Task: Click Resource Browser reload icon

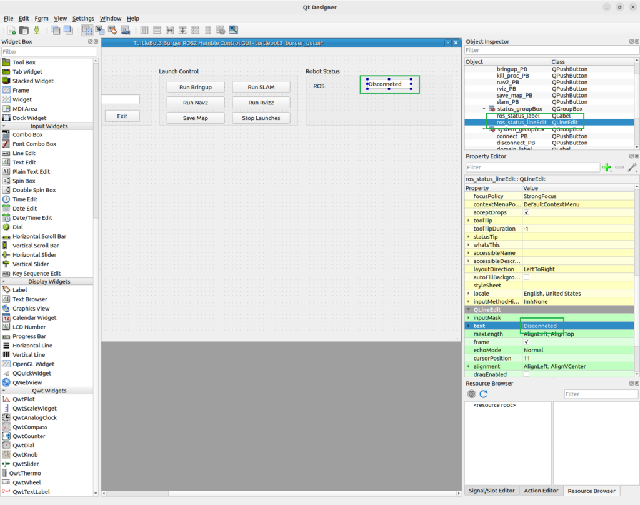Action: 484,394
